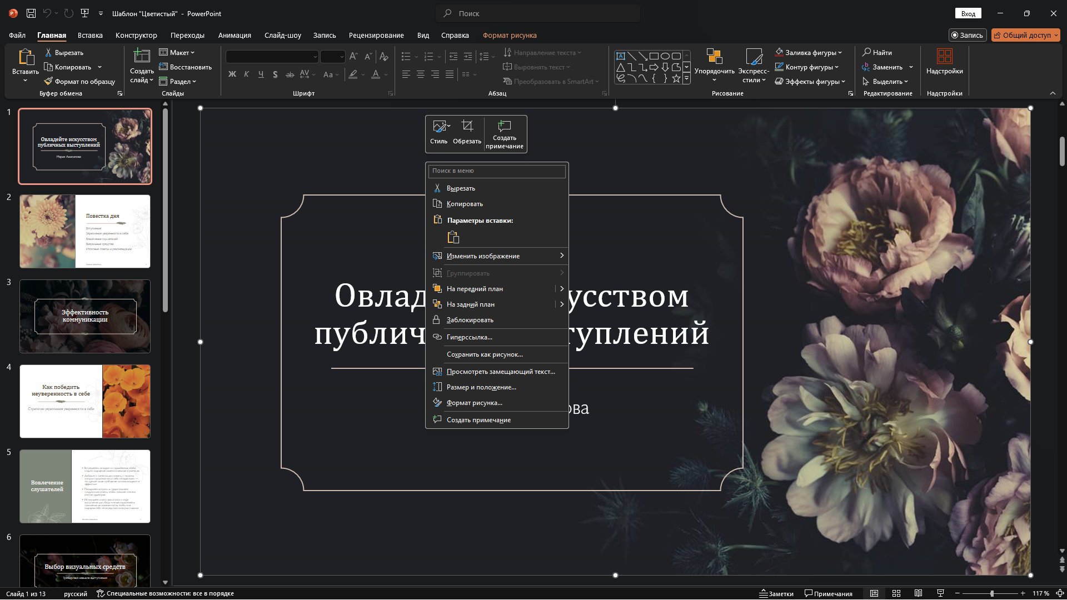The height and width of the screenshot is (600, 1067).
Task: Open reading view from status bar
Action: pos(918,593)
